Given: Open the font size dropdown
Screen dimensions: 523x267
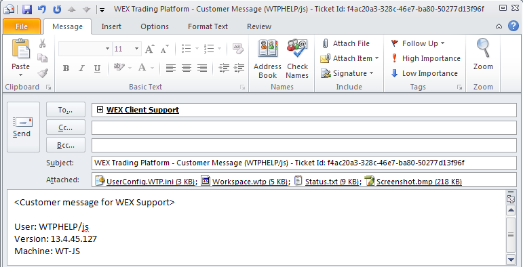Looking at the screenshot, I should point(137,49).
